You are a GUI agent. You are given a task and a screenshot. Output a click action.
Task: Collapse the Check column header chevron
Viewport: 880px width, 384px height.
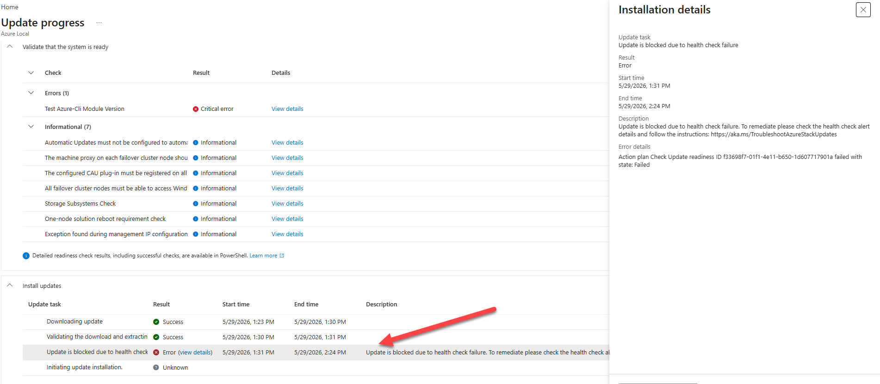click(31, 73)
